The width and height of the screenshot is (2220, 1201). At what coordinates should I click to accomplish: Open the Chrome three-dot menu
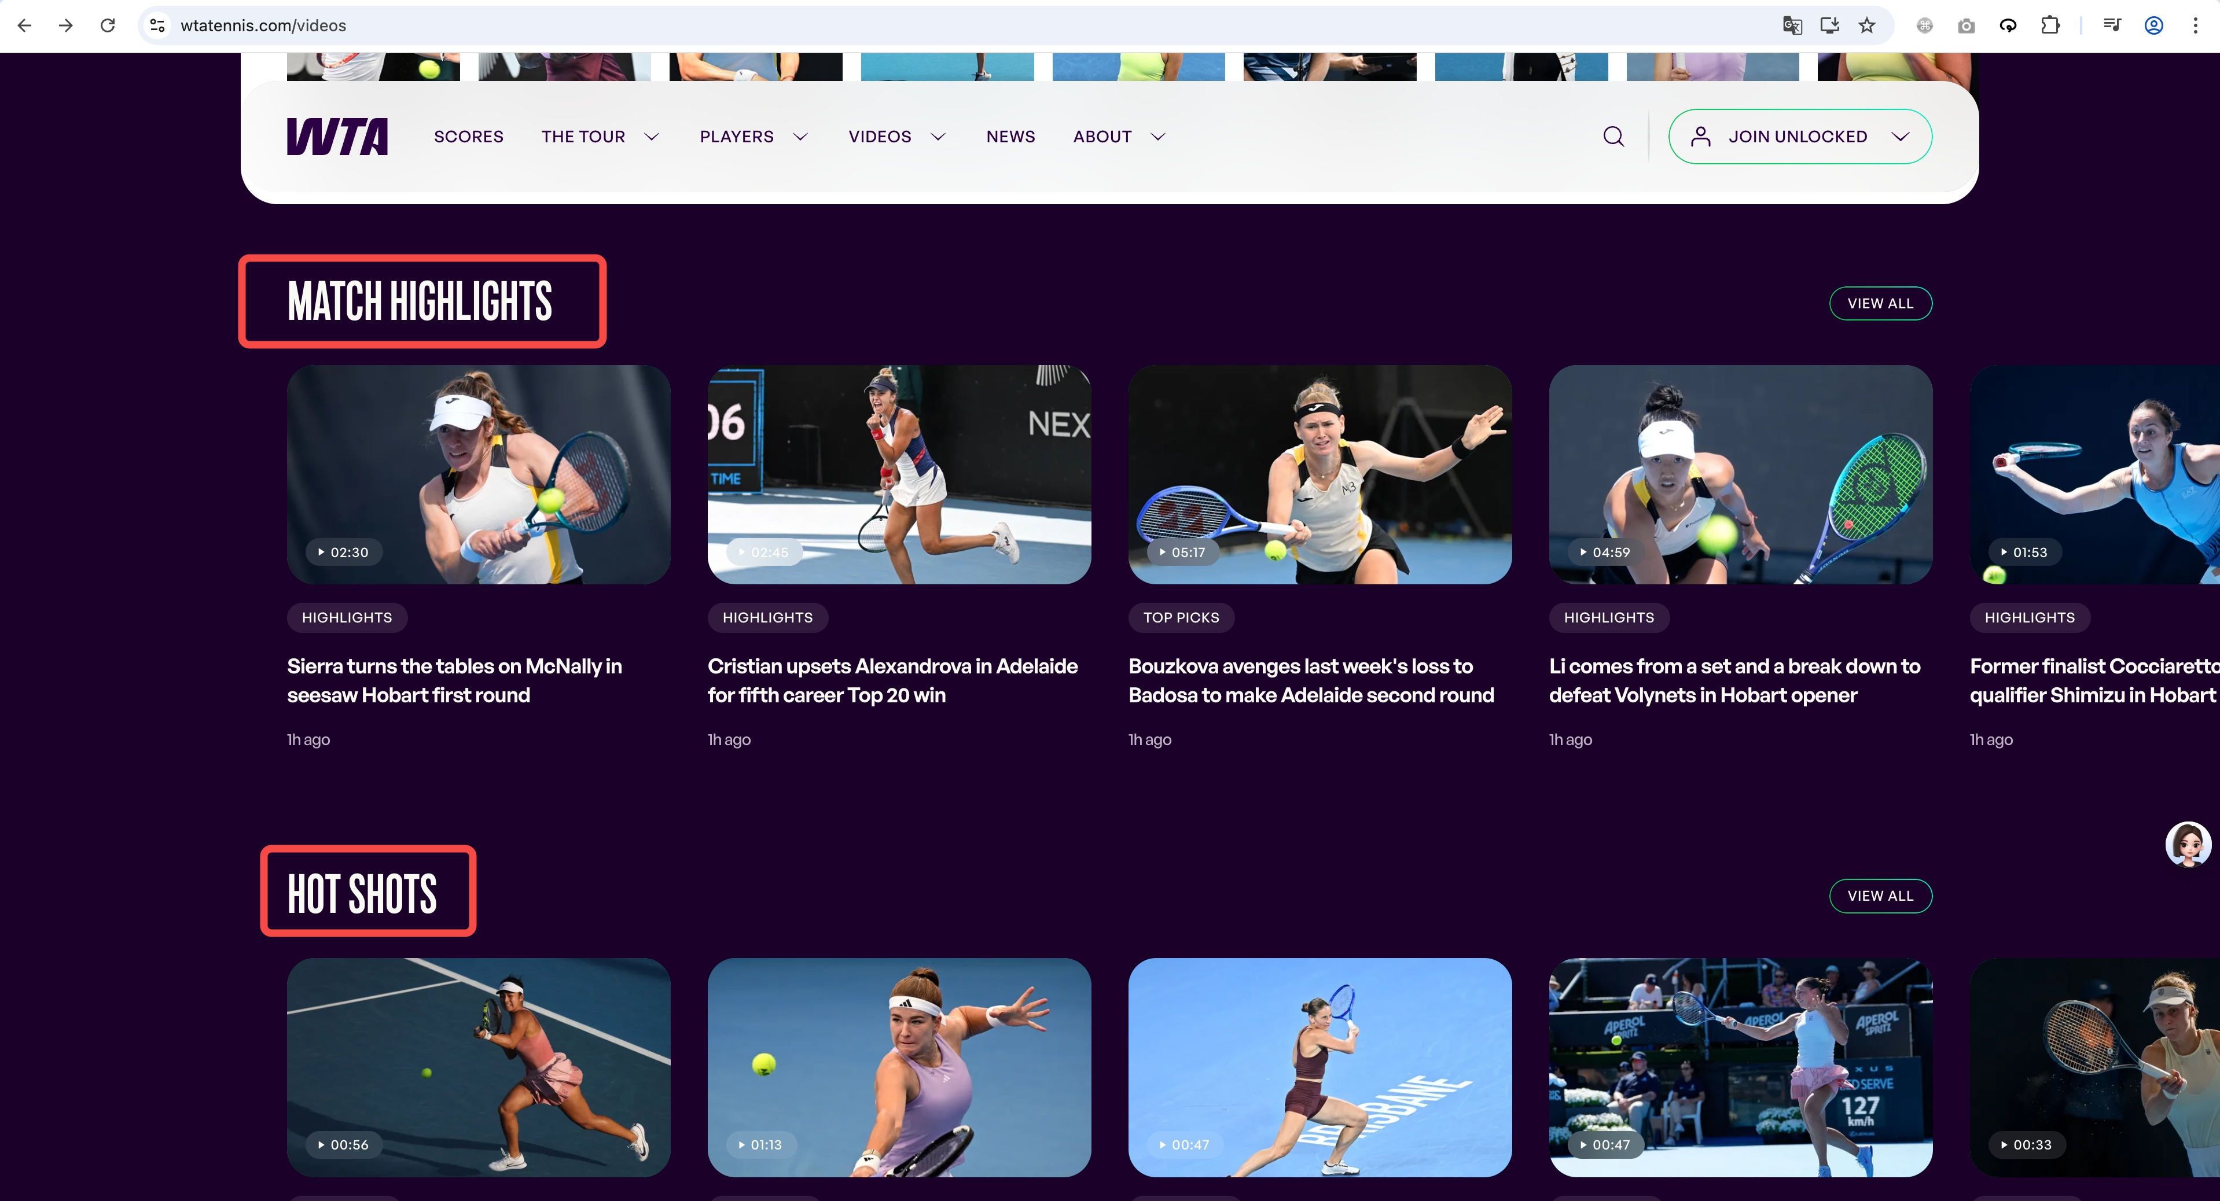pos(2195,26)
